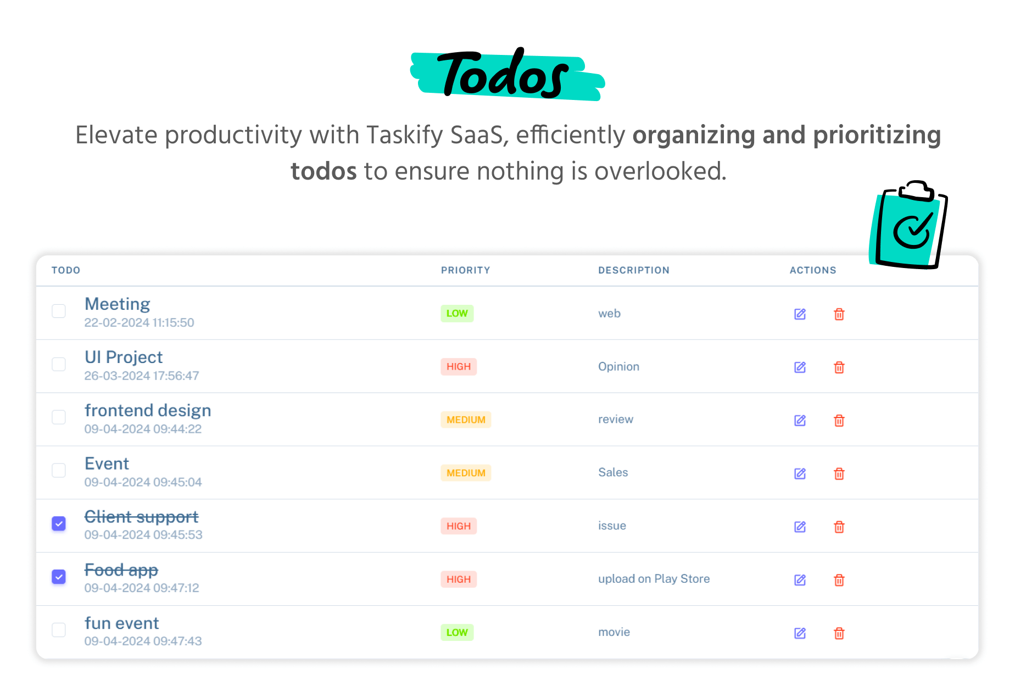Check the UI Project checkbox
The height and width of the screenshot is (692, 1015).
pyautogui.click(x=59, y=364)
